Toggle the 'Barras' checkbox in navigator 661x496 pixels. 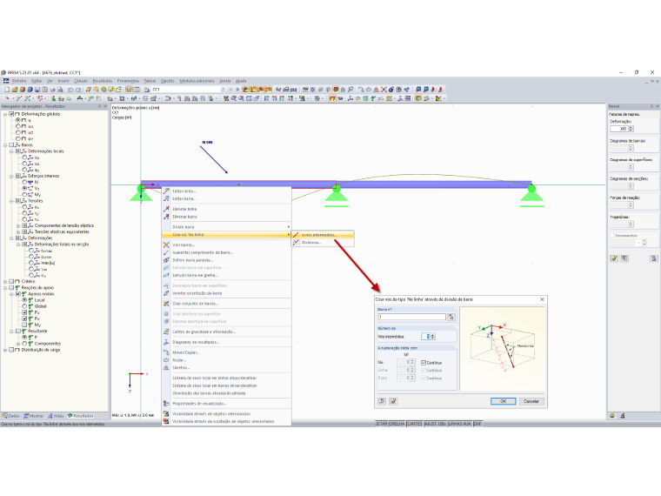click(11, 144)
